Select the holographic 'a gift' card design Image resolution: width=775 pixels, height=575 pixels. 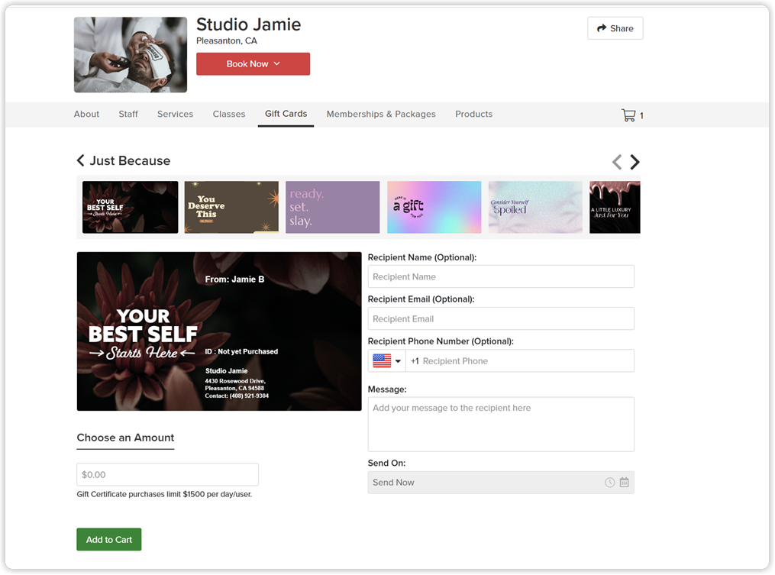(434, 207)
